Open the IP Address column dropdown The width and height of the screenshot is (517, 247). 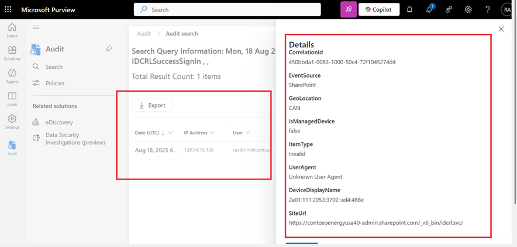(212, 133)
